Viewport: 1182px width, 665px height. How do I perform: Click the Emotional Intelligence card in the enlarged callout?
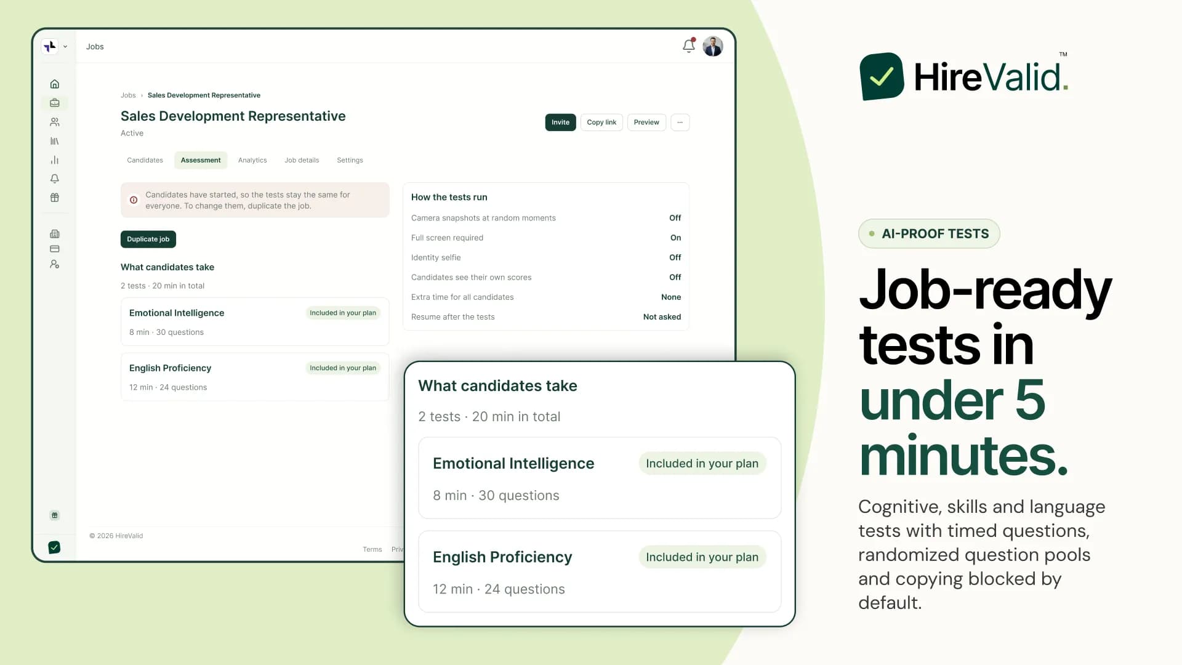600,478
